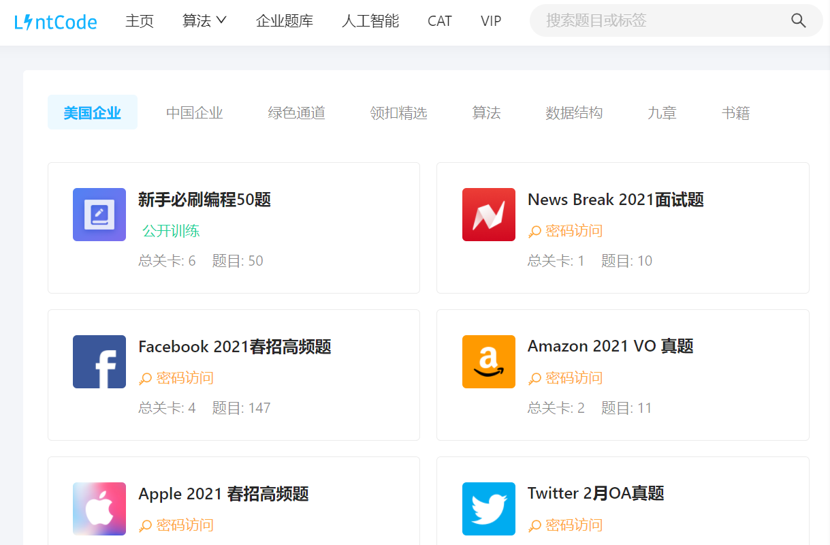Open VIP in the navigation bar

tap(491, 21)
